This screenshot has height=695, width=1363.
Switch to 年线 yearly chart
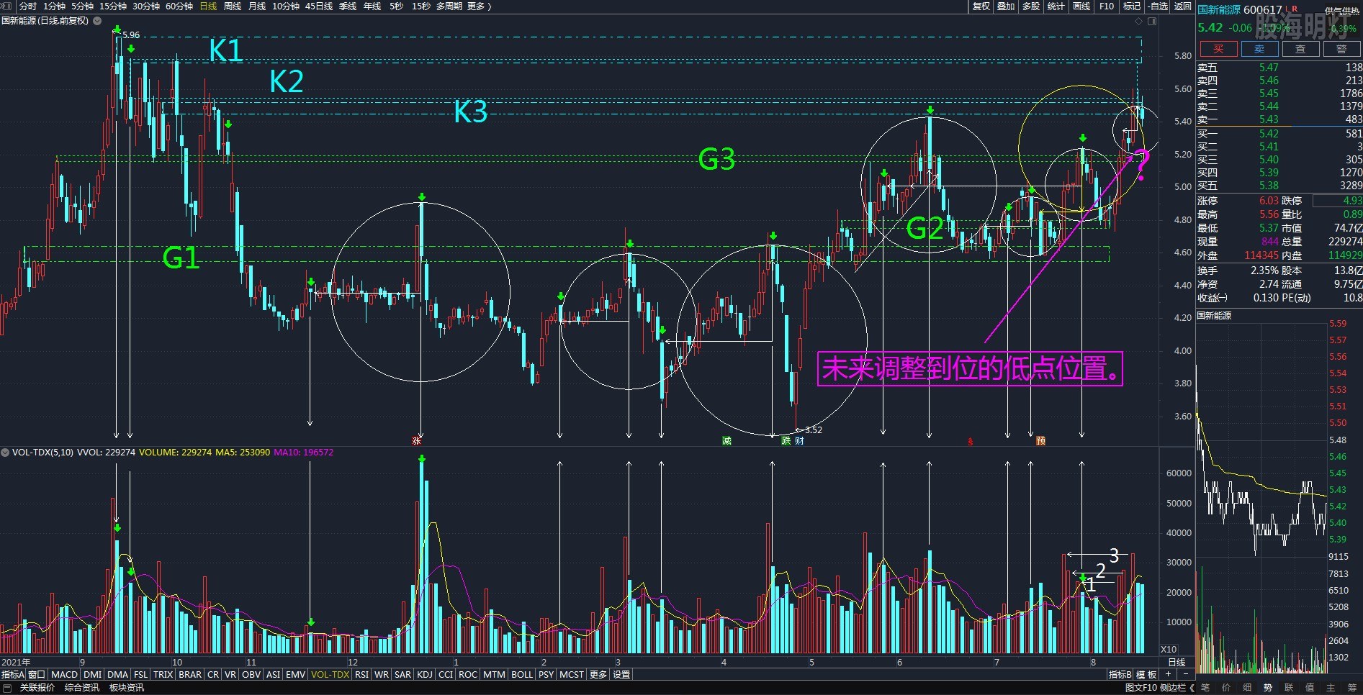(372, 6)
